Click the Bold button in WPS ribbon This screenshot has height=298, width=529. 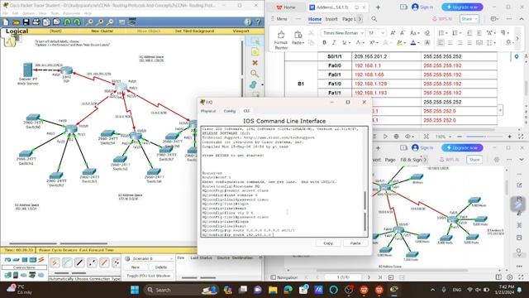pos(324,42)
